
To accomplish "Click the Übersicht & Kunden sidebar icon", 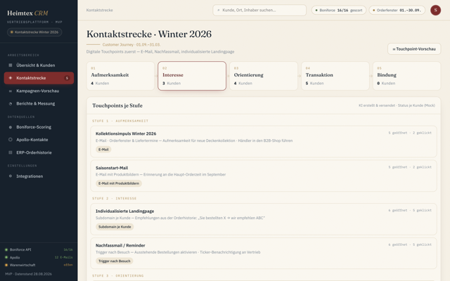I will click(11, 65).
